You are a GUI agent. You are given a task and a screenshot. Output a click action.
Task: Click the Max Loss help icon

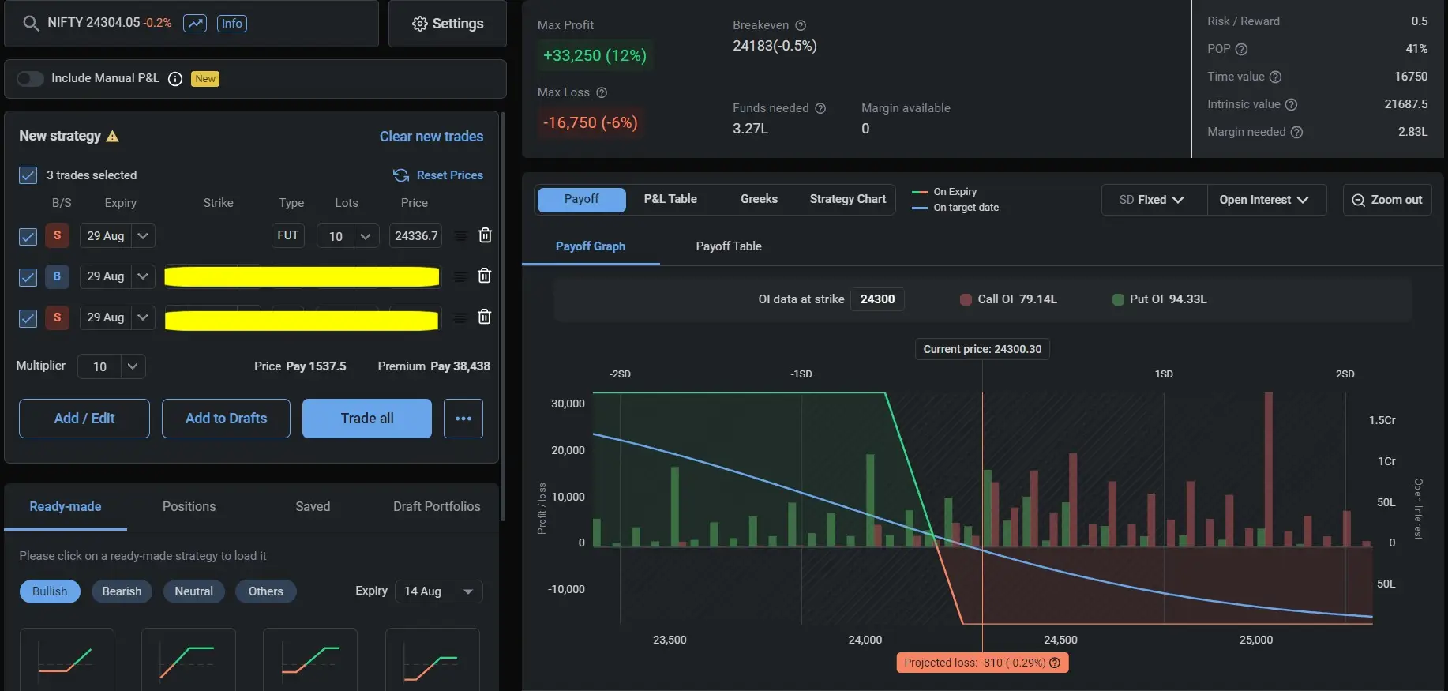(x=602, y=92)
